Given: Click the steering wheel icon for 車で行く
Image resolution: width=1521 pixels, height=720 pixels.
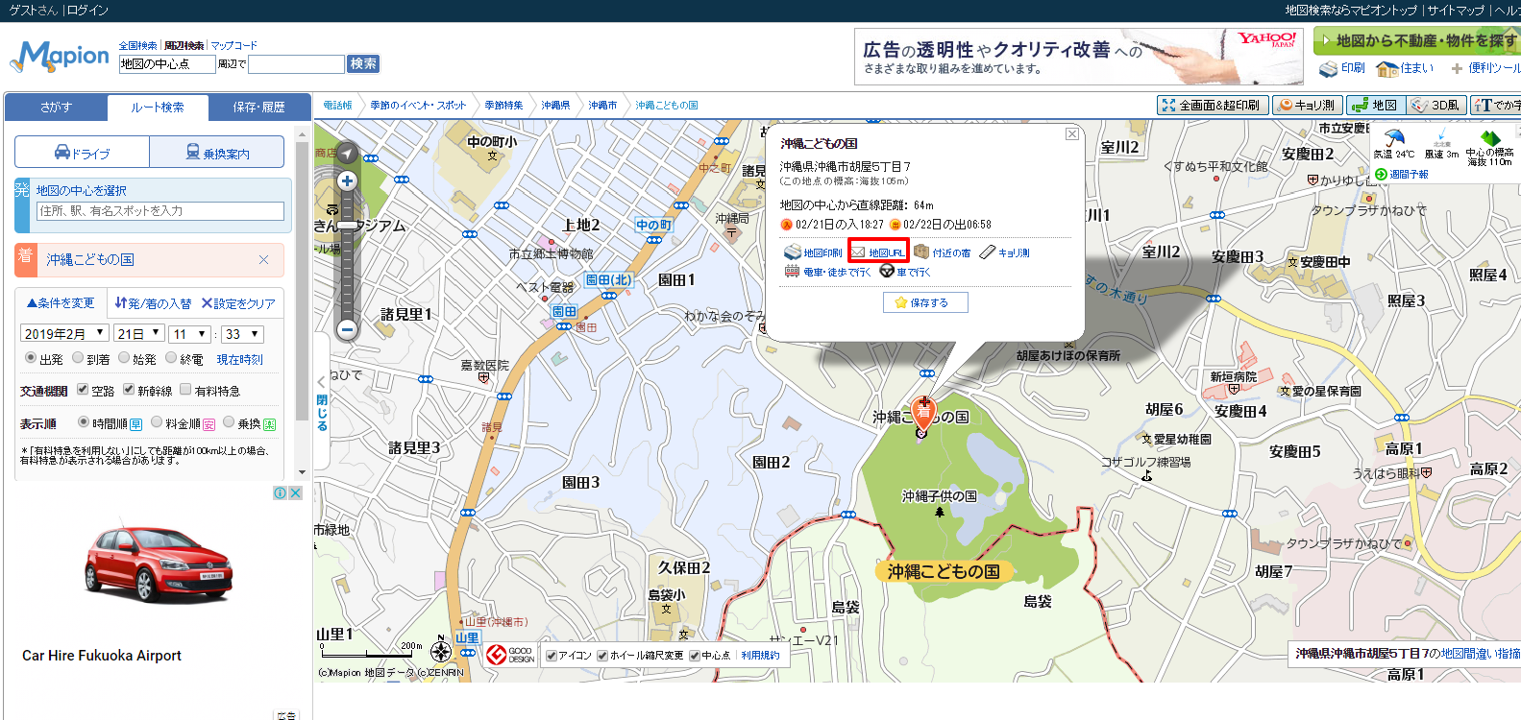Looking at the screenshot, I should [x=887, y=271].
